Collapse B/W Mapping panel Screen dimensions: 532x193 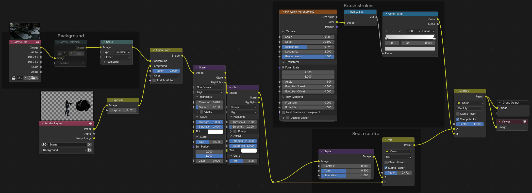(283, 97)
